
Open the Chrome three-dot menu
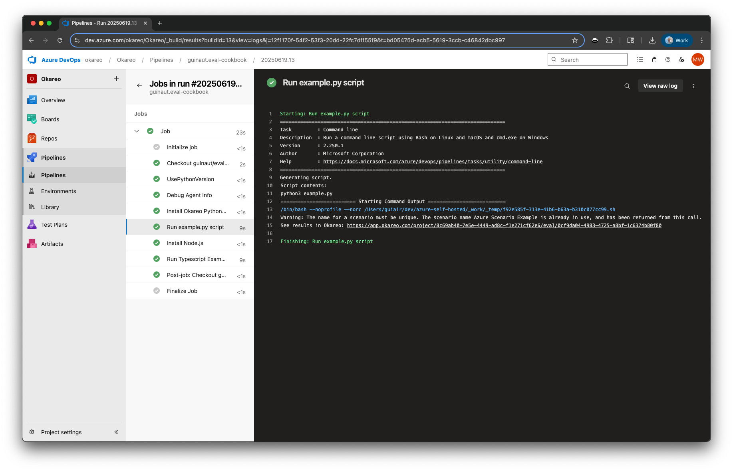coord(702,40)
